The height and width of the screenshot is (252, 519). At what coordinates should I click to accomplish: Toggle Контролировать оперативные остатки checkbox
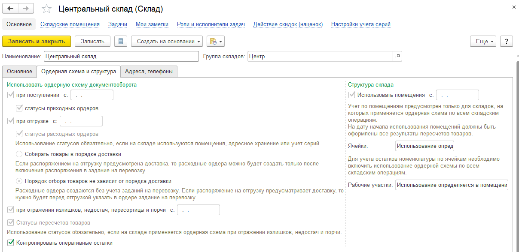tap(11, 243)
